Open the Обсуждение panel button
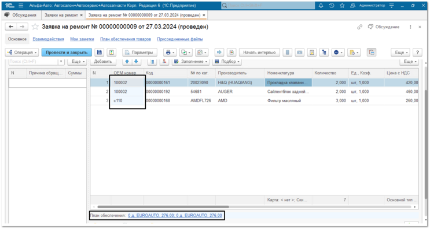This screenshot has height=229, width=430. point(384,27)
